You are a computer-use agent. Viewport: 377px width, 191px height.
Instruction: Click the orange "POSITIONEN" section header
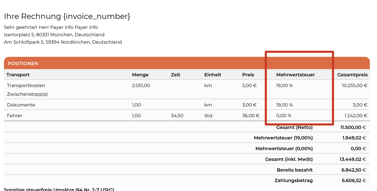tap(187, 63)
